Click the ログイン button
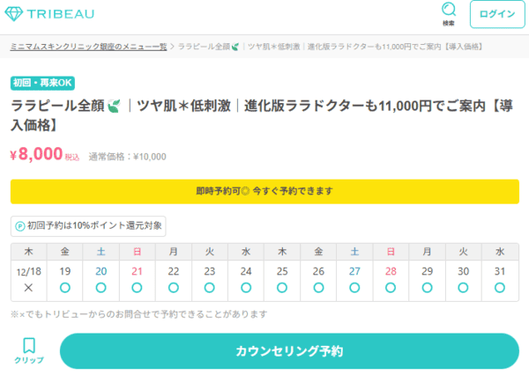Image resolution: width=529 pixels, height=375 pixels. point(498,15)
